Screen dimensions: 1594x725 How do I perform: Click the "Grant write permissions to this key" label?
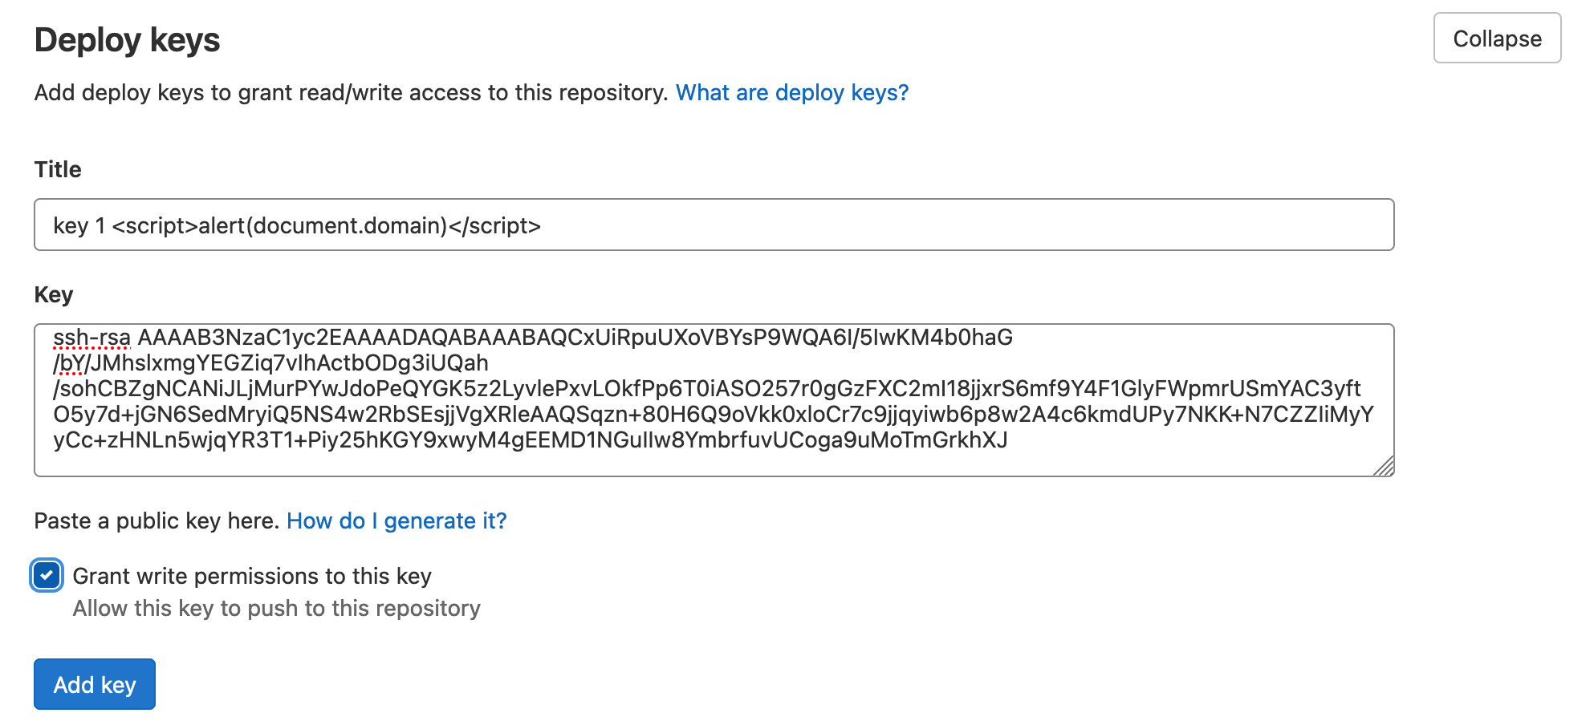252,577
